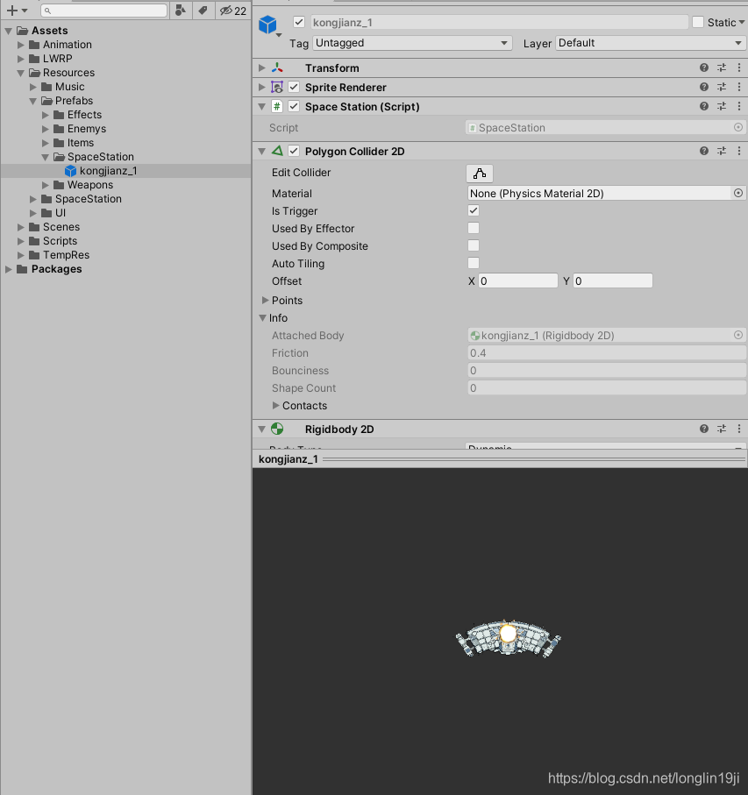Viewport: 748px width, 795px height.
Task: Open Sprite Renderer preset selector icon
Action: (722, 87)
